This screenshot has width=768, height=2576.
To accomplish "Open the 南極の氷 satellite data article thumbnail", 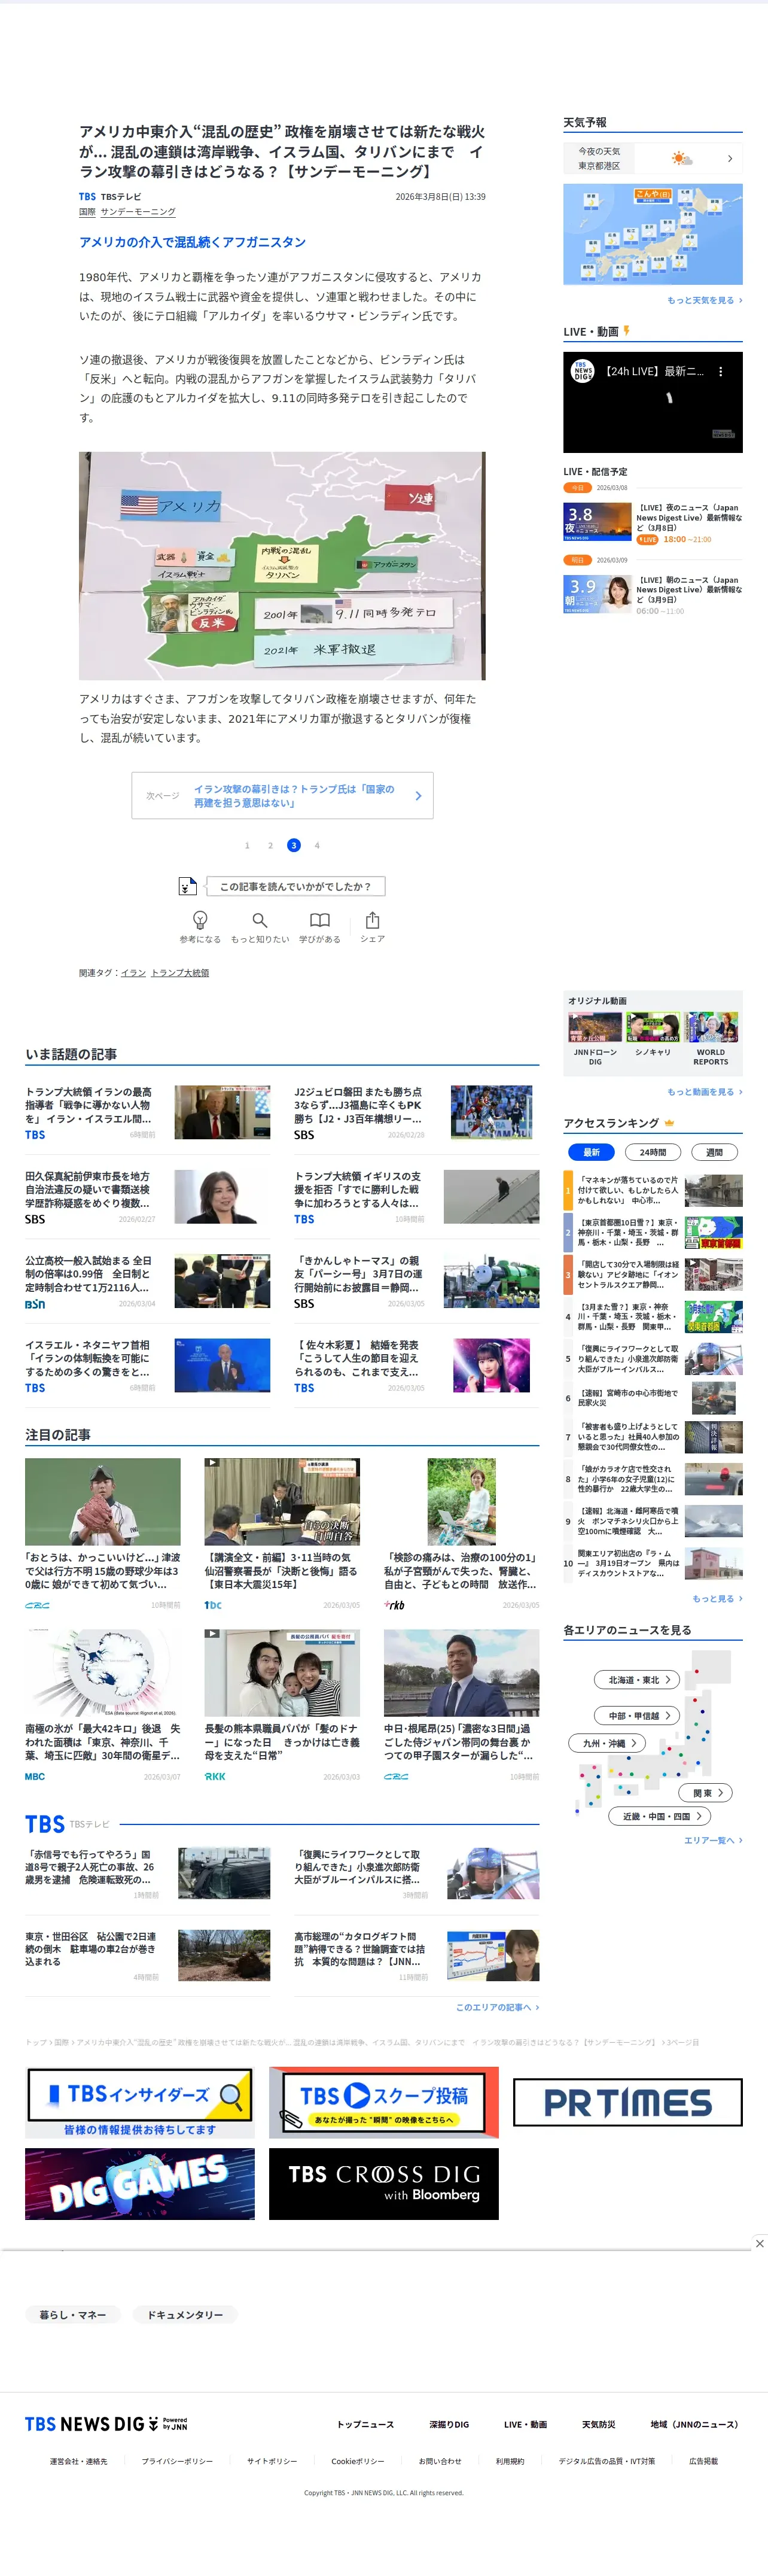I will (103, 1672).
